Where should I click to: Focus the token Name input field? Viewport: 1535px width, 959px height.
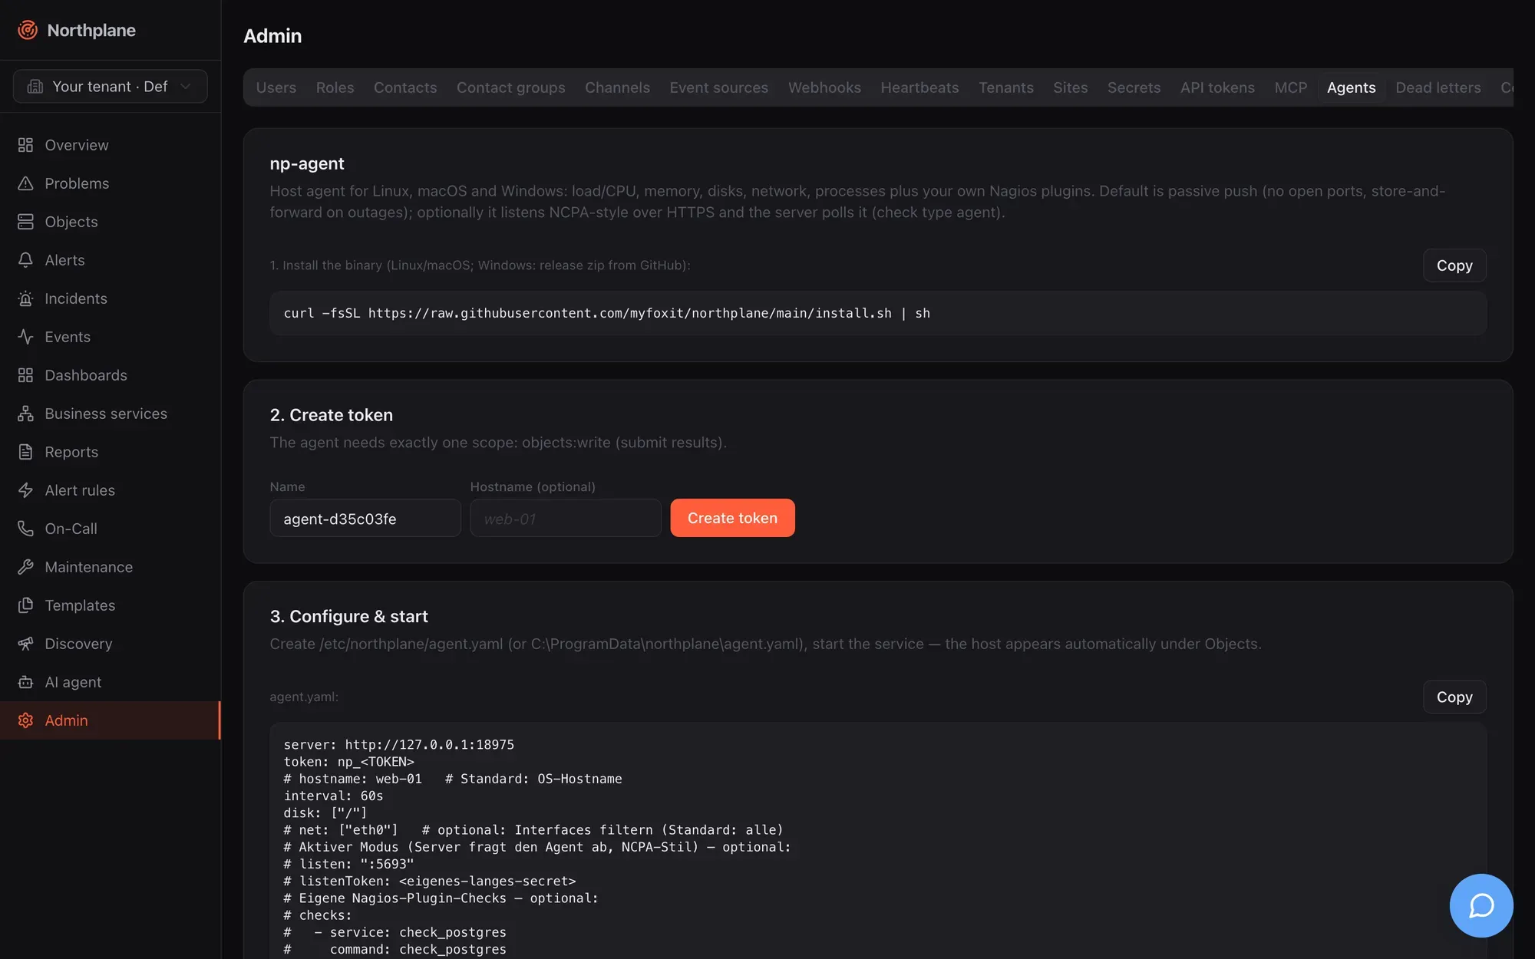(x=365, y=518)
